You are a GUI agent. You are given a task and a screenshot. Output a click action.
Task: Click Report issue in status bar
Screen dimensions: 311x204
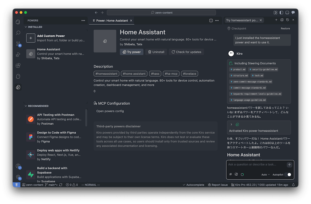point(217,185)
